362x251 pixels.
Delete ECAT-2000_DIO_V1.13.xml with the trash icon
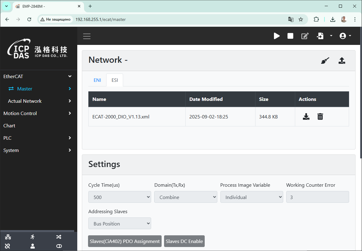click(x=320, y=117)
